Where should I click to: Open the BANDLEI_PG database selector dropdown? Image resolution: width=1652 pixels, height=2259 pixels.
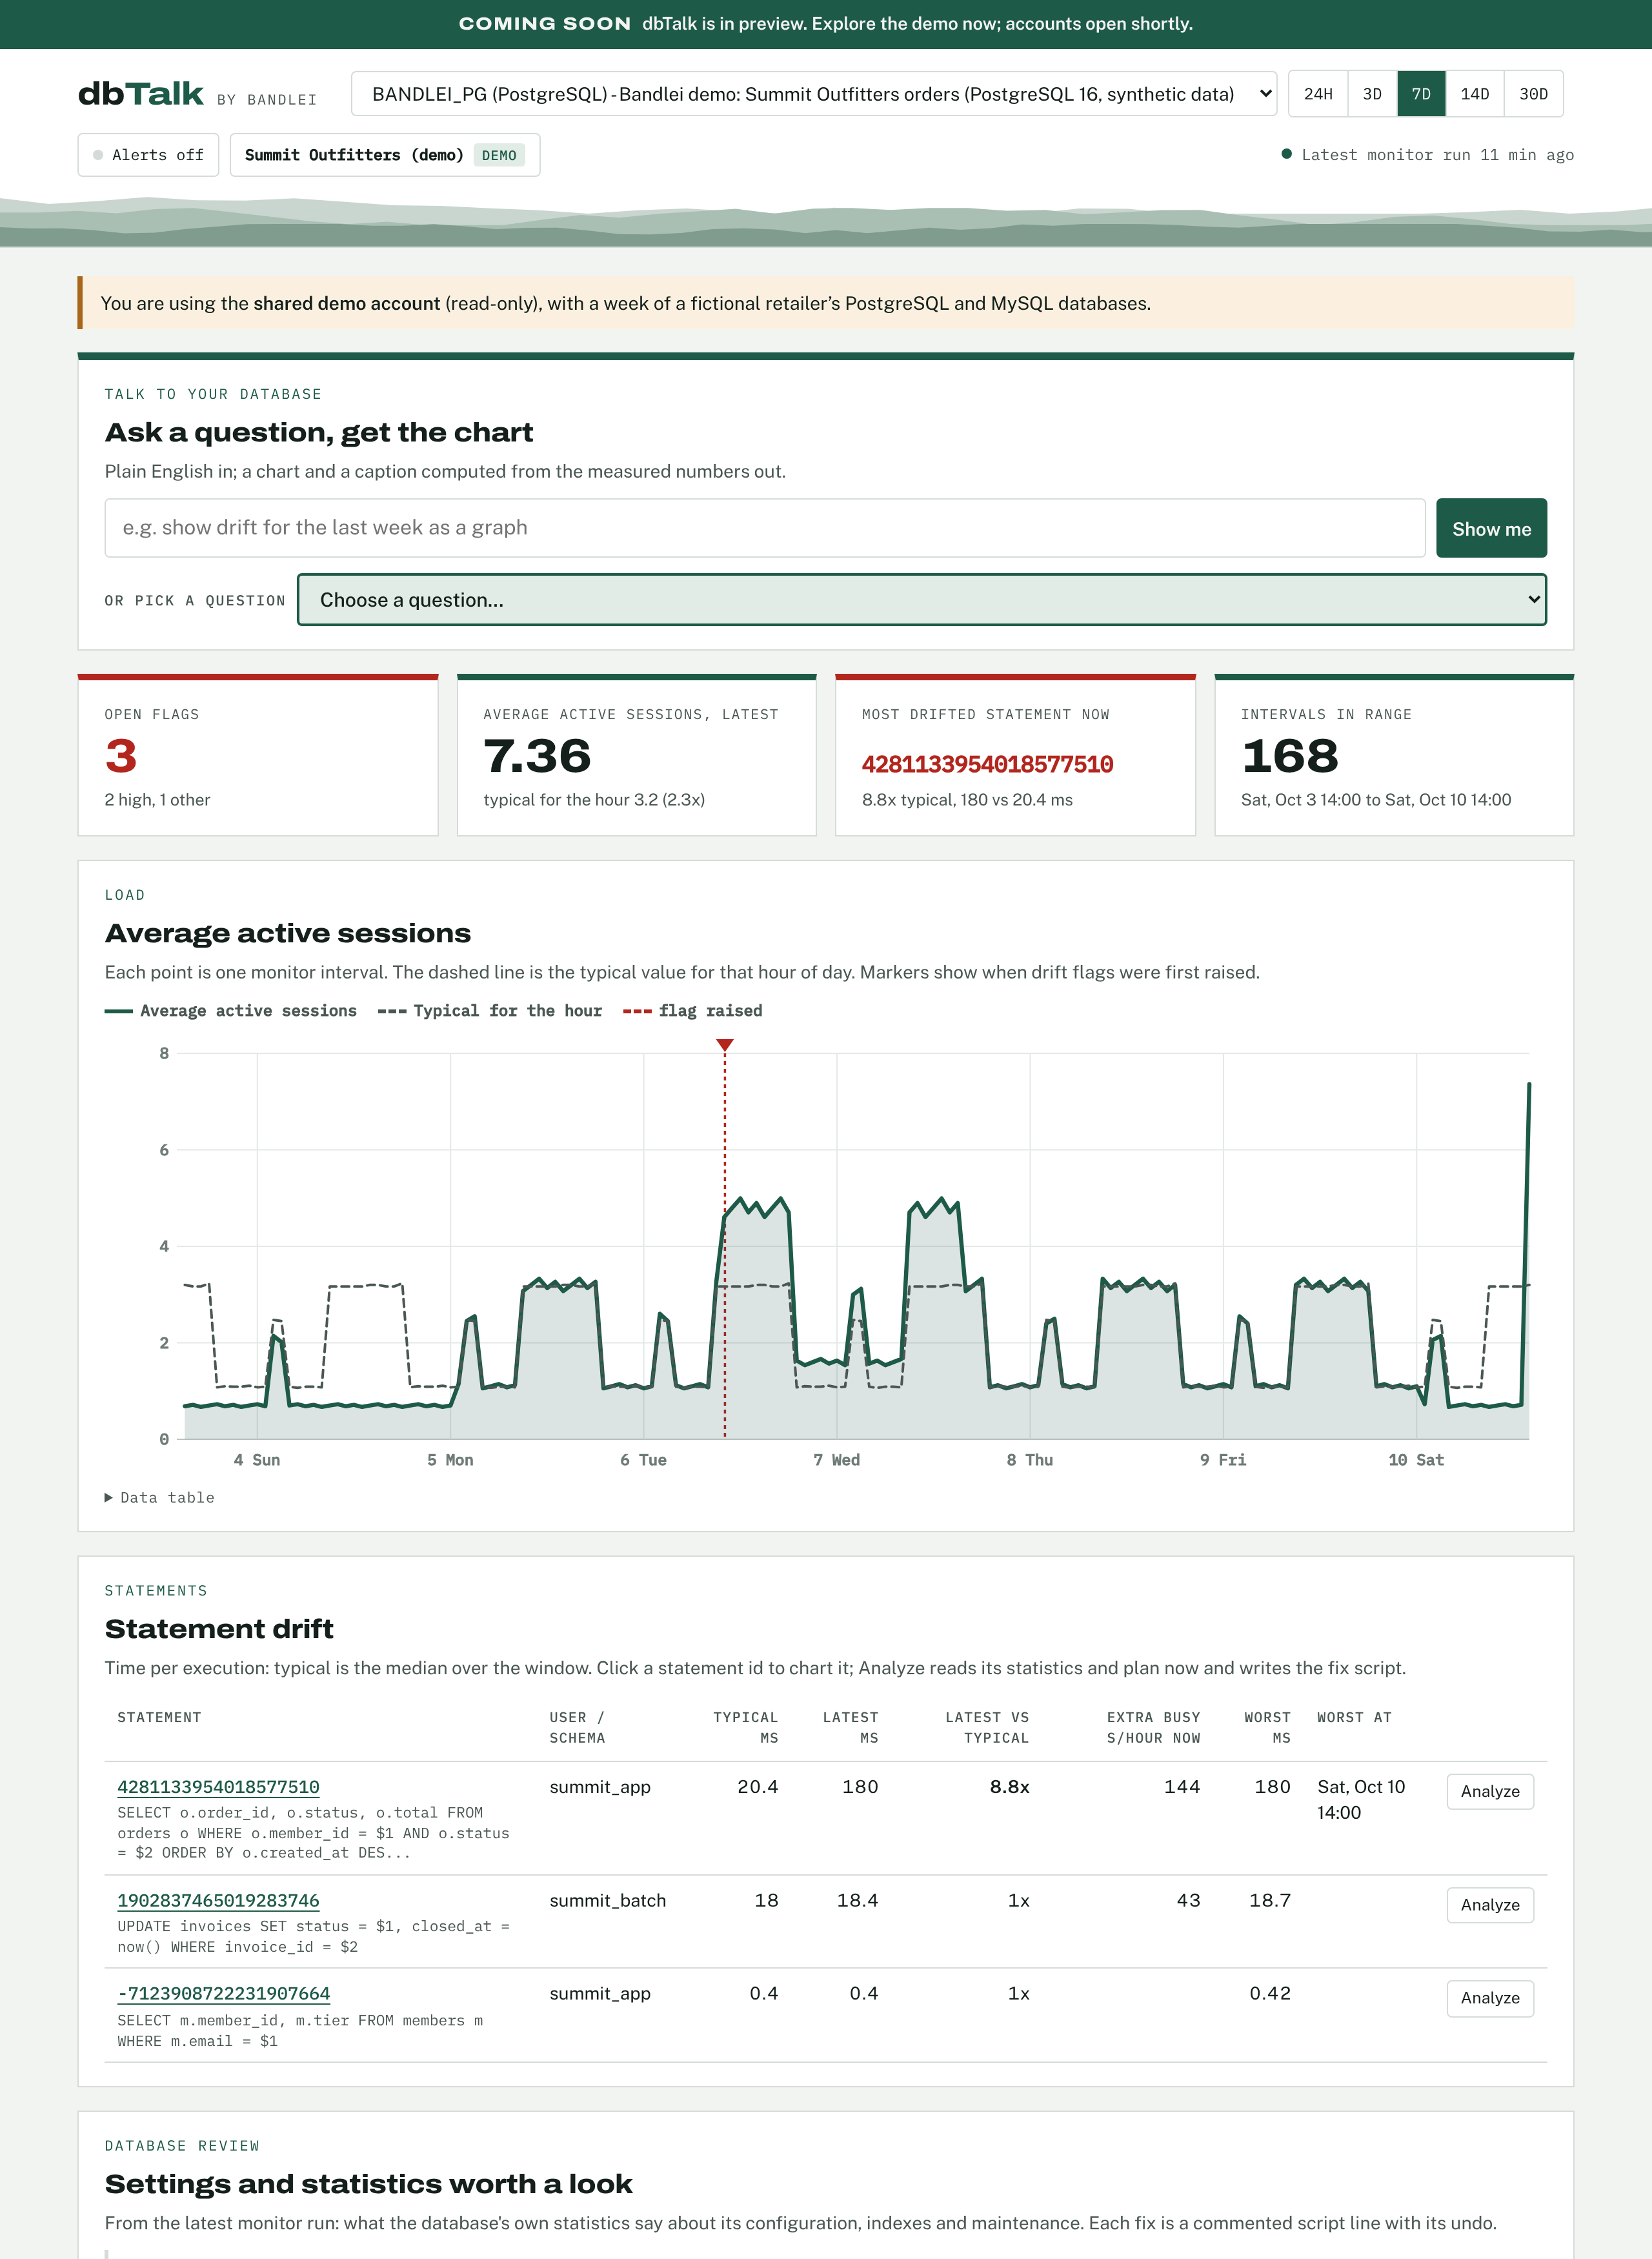pos(814,94)
